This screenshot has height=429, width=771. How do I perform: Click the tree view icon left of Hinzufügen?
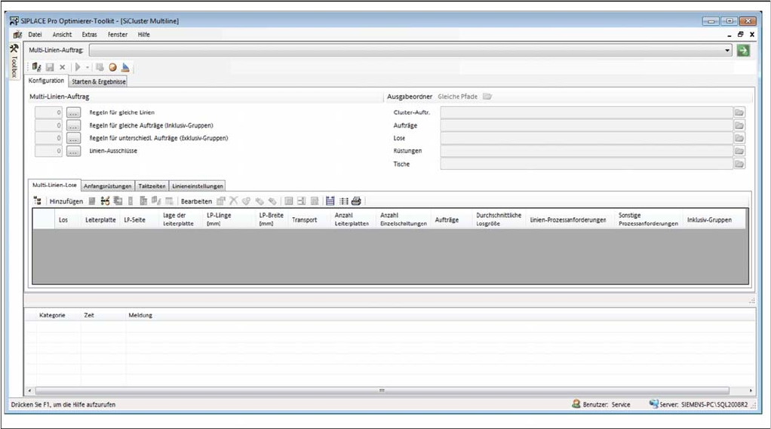(37, 201)
